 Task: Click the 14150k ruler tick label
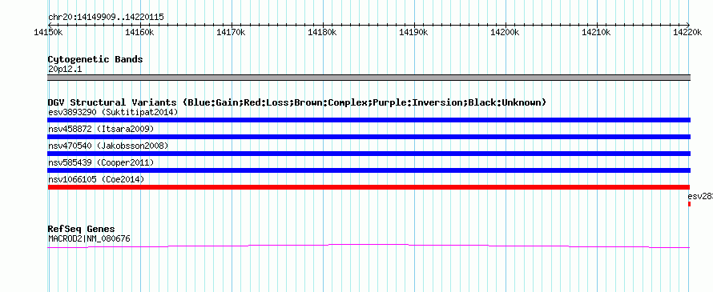[x=48, y=32]
